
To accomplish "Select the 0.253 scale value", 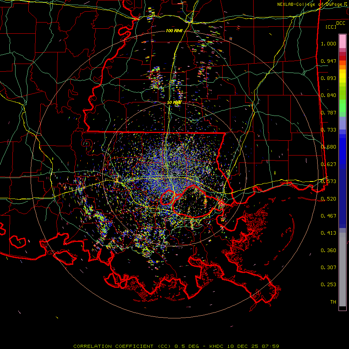I will pyautogui.click(x=328, y=285).
